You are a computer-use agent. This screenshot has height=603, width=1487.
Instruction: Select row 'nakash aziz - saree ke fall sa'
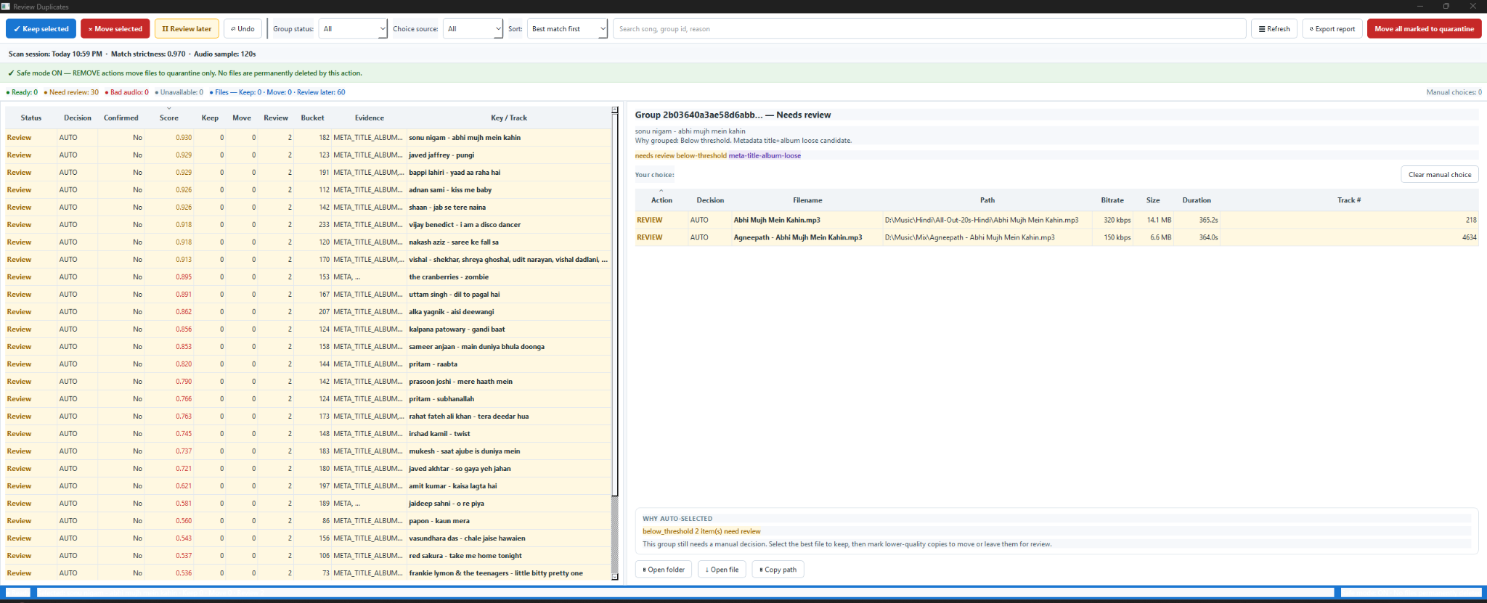point(309,242)
